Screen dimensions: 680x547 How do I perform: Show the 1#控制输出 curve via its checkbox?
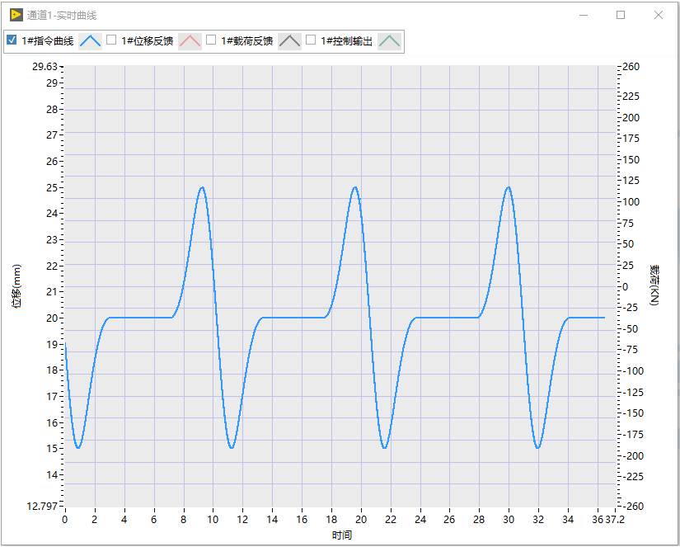[x=311, y=40]
